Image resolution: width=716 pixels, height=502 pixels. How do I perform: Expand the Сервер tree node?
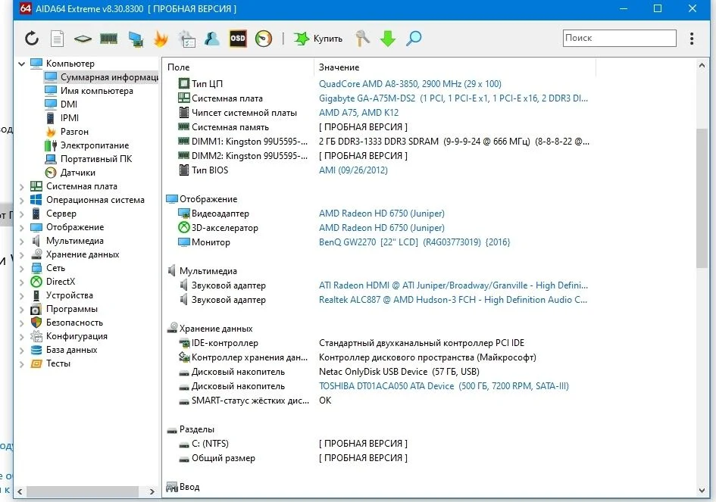[21, 214]
